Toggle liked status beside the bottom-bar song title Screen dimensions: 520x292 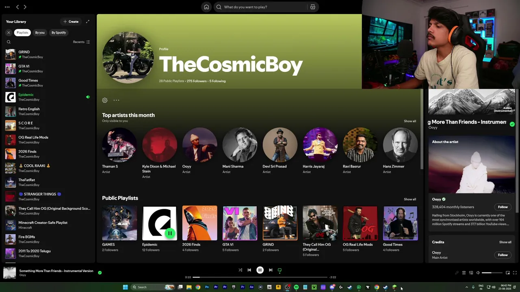(100, 273)
